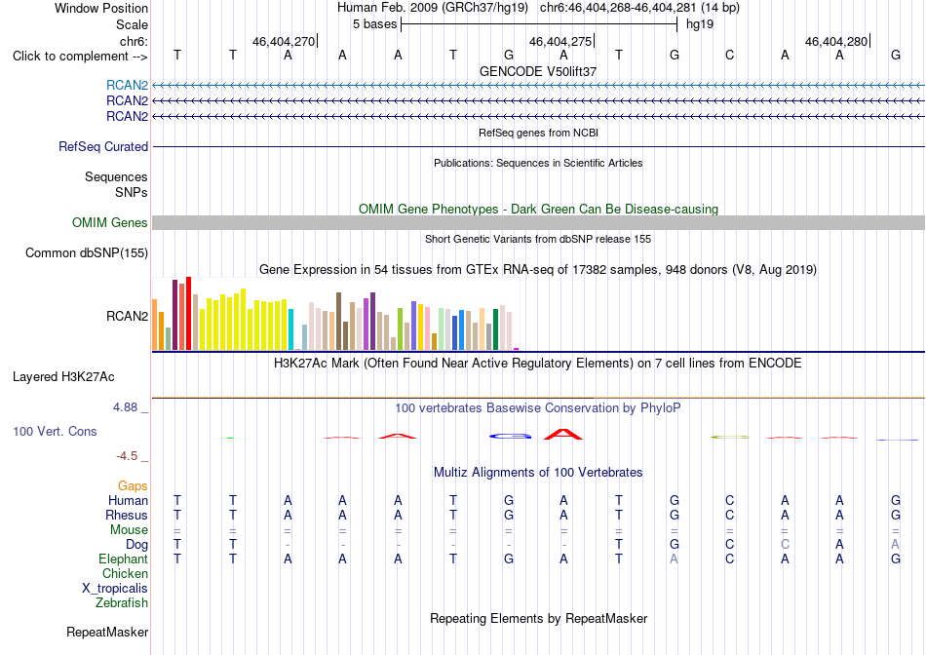Click the 4.88 PhyloP upper limit value
Viewport: 926px width, 655px height.
tap(125, 407)
